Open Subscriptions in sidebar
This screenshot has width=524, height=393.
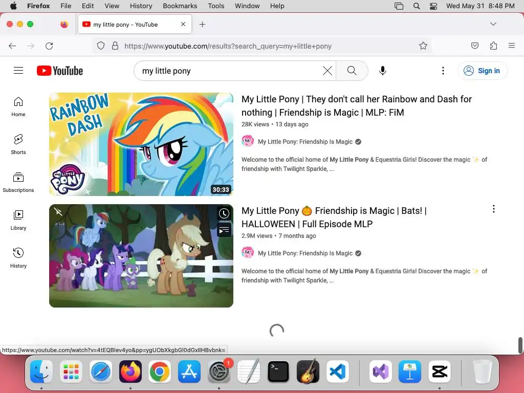pyautogui.click(x=18, y=183)
